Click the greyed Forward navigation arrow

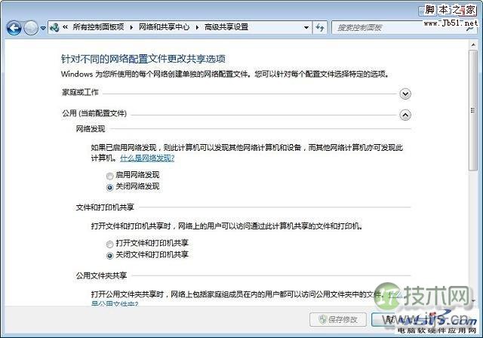(31, 28)
